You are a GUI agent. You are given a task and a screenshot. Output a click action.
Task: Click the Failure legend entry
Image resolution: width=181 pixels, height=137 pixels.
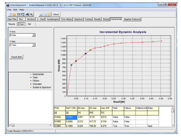tap(35, 81)
